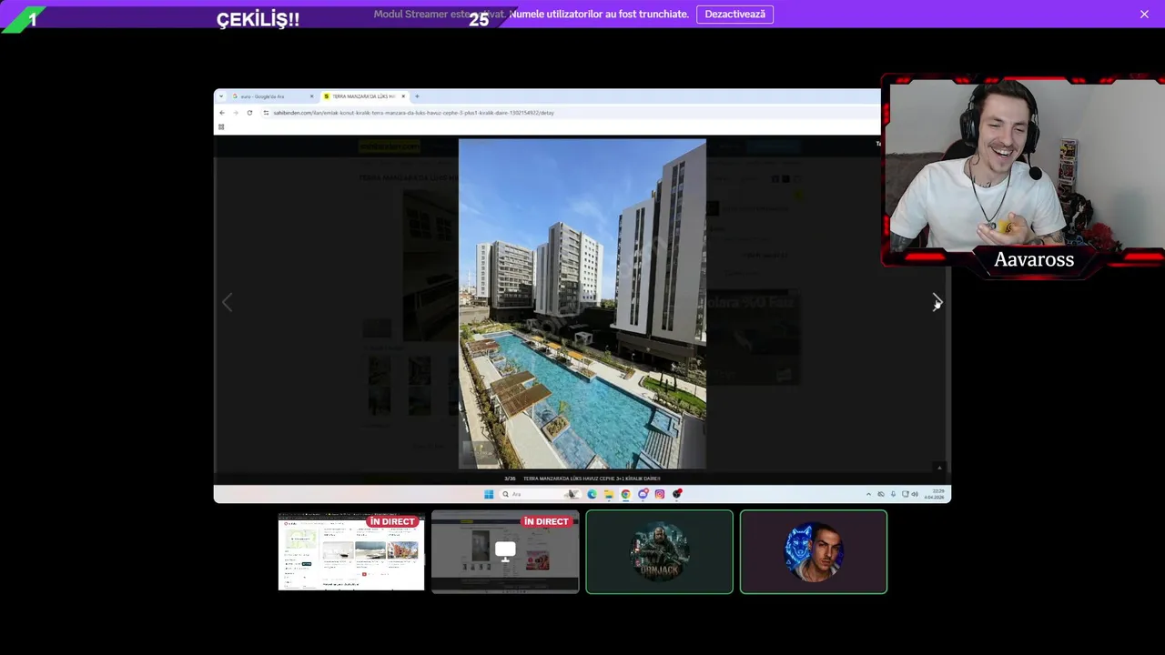
Task: Open Microsoft Edge from the taskbar
Action: coord(592,494)
